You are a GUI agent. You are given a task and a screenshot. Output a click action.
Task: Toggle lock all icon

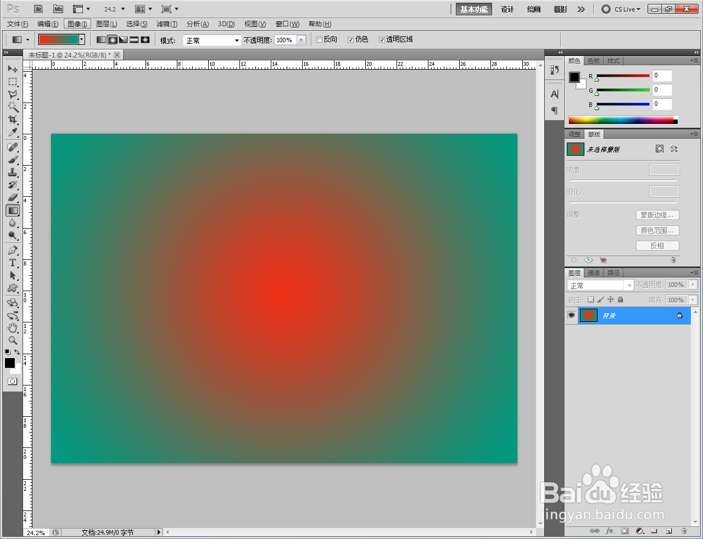(x=620, y=299)
